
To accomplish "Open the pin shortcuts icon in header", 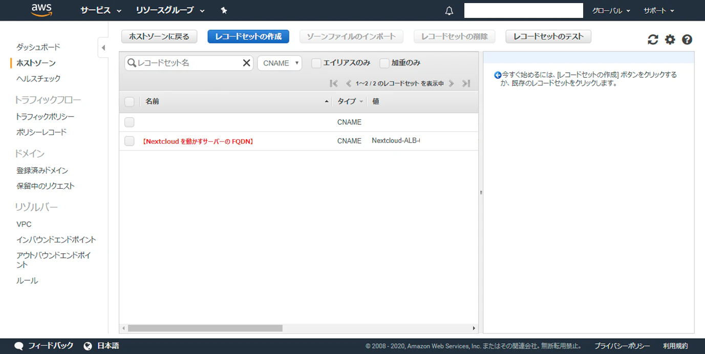I will pyautogui.click(x=224, y=10).
